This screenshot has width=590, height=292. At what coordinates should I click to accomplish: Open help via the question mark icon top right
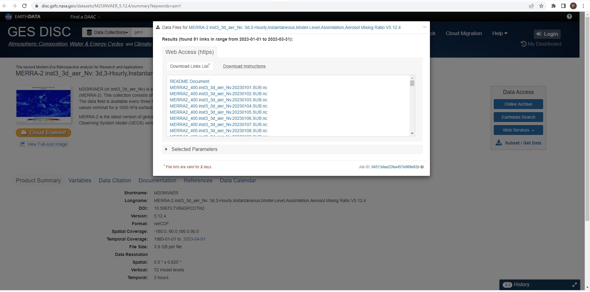569,16
